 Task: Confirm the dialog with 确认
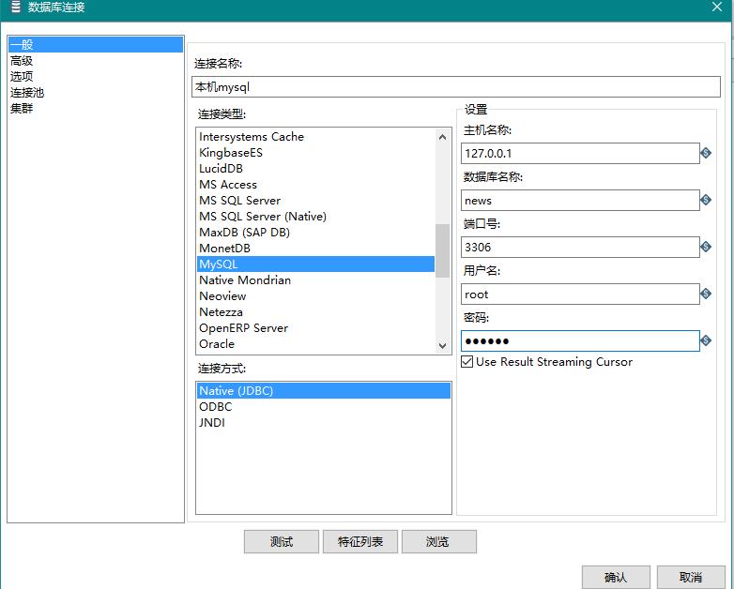click(x=615, y=577)
